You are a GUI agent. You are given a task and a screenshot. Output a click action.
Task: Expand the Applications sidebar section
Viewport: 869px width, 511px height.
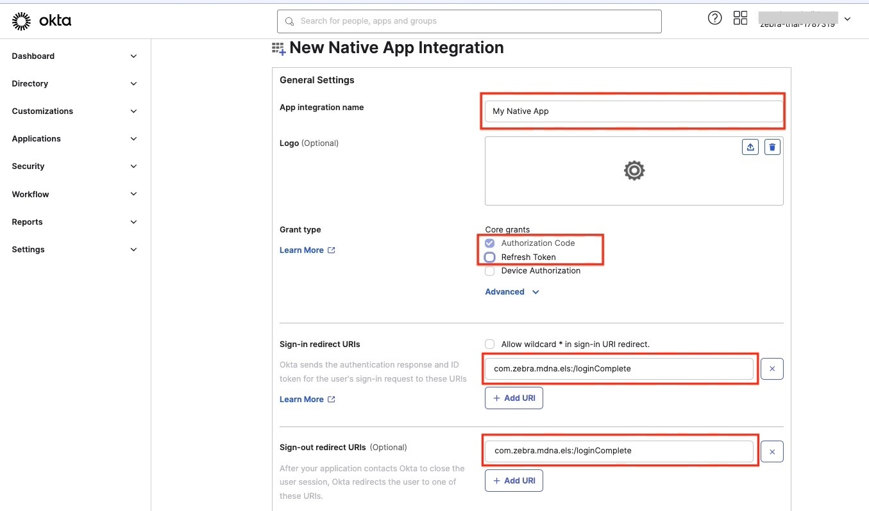coord(74,139)
